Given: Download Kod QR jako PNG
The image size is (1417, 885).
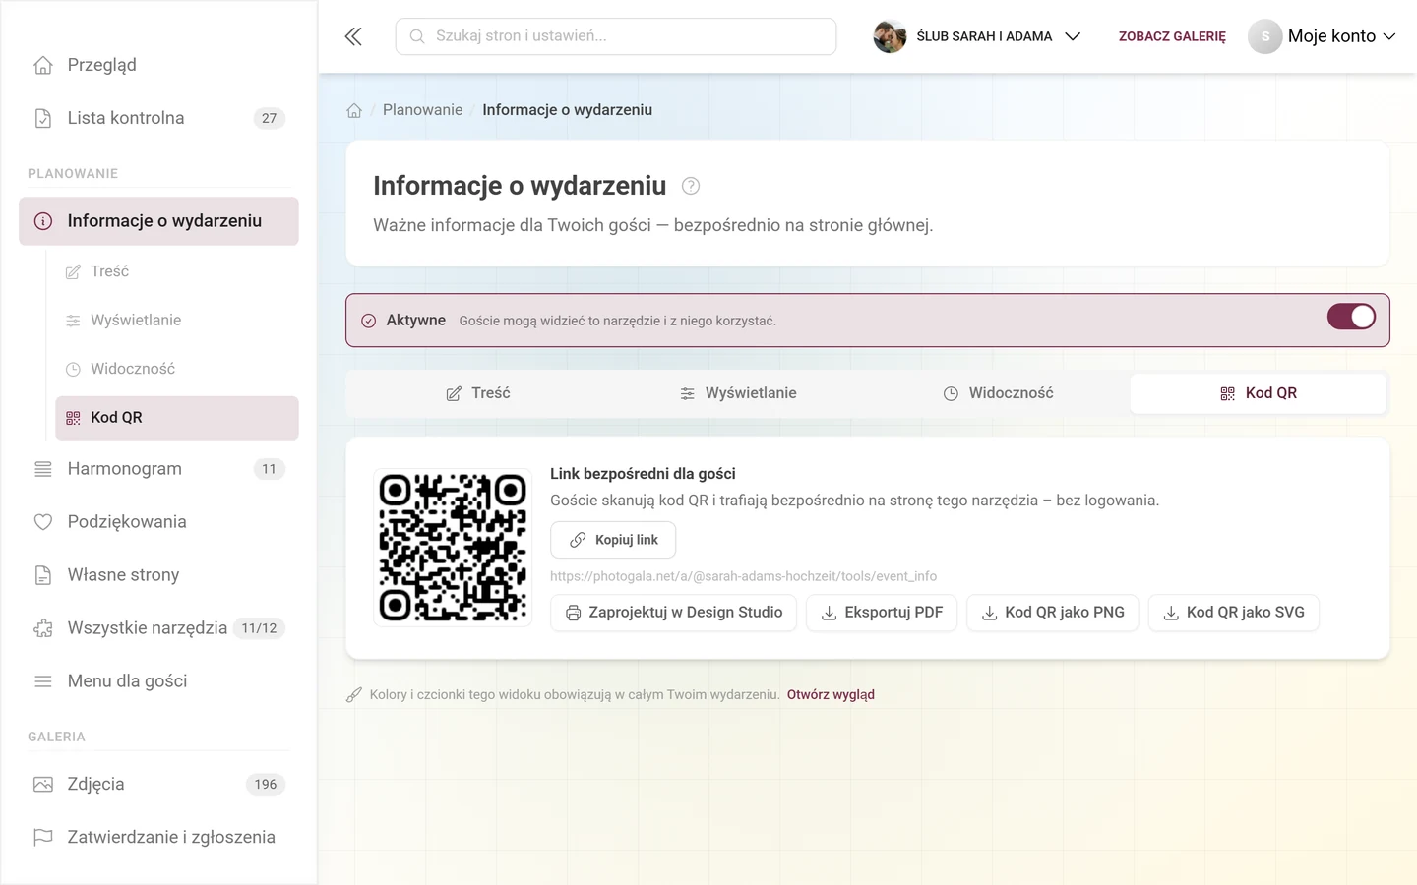Looking at the screenshot, I should click(x=1053, y=613).
